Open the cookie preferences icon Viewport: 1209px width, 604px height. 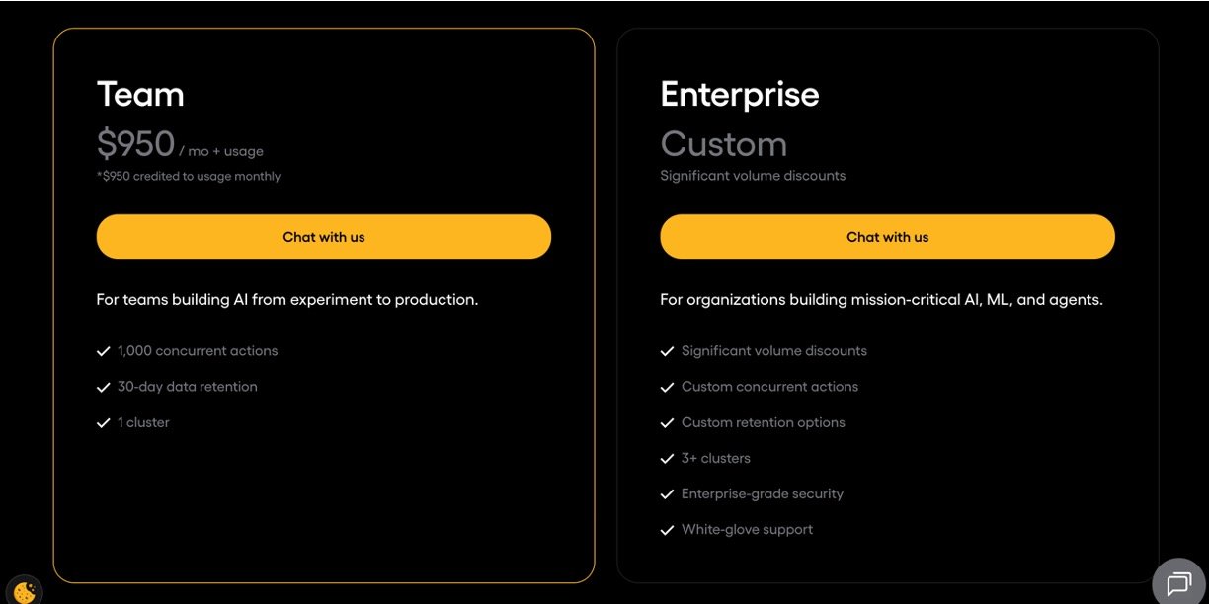click(24, 591)
